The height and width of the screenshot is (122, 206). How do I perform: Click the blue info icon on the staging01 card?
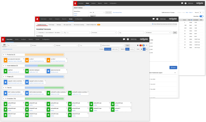pos(5,82)
